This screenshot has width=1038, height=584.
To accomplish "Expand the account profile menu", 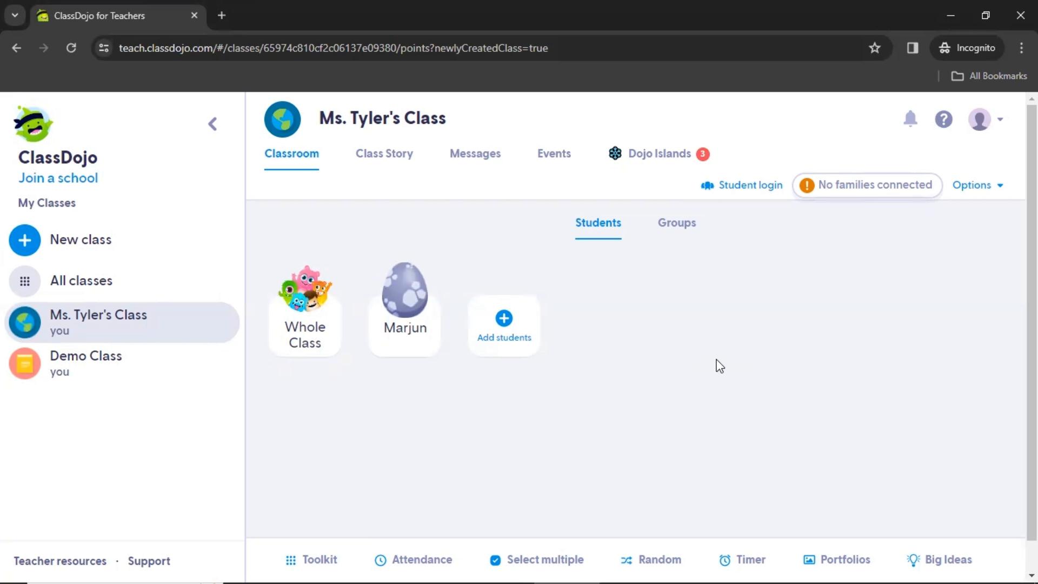I will 986,119.
